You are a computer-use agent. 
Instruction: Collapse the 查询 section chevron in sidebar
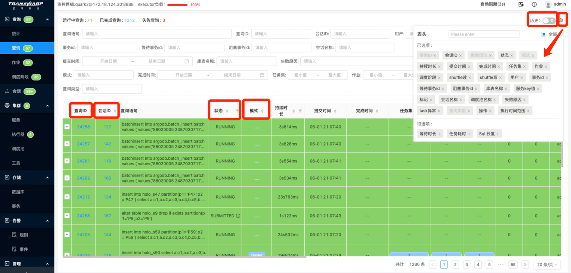point(47,19)
